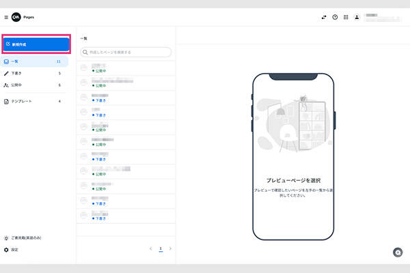Viewport: 410px width, 273px height.
Task: Click the swap arrows icon in header
Action: 324,17
